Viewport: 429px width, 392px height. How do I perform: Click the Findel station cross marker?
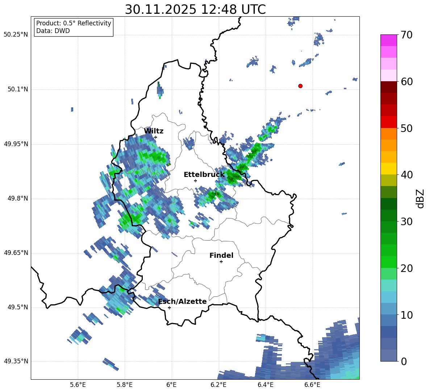coord(221,262)
